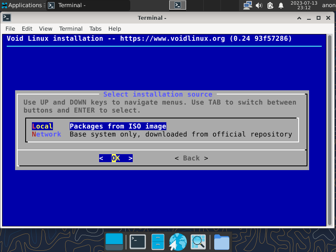The height and width of the screenshot is (252, 336).
Task: Click the date and time clock
Action: tap(304, 5)
